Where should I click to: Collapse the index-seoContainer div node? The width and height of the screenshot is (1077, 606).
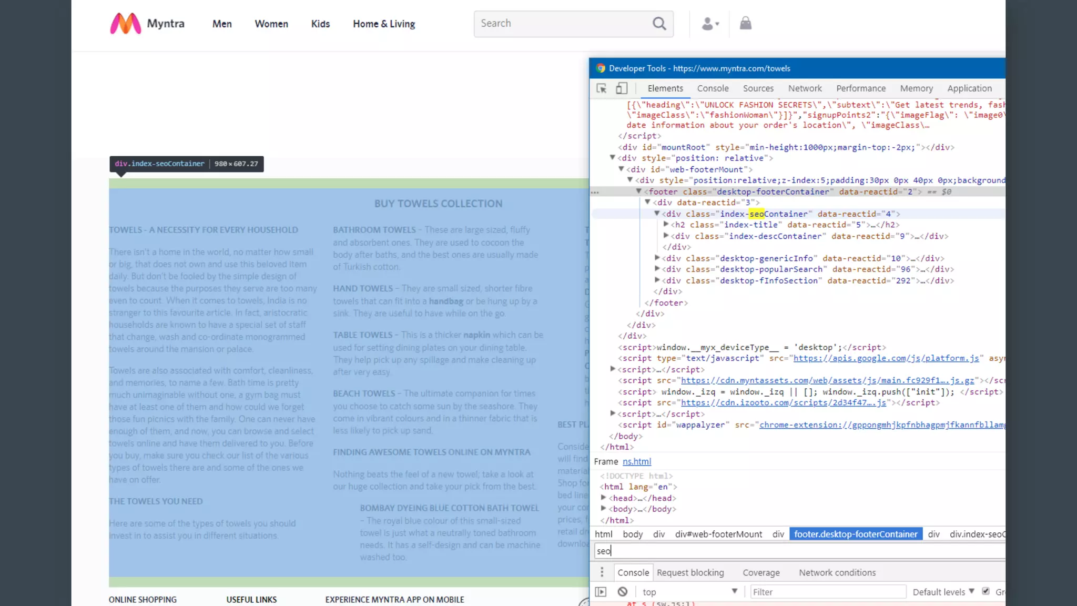657,214
